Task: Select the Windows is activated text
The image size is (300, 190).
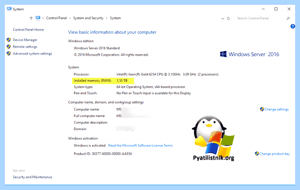Action: click(90, 146)
